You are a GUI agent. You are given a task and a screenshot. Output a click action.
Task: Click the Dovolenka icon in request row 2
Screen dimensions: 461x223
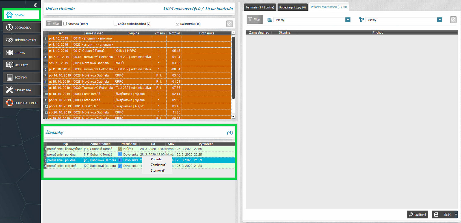coord(120,154)
